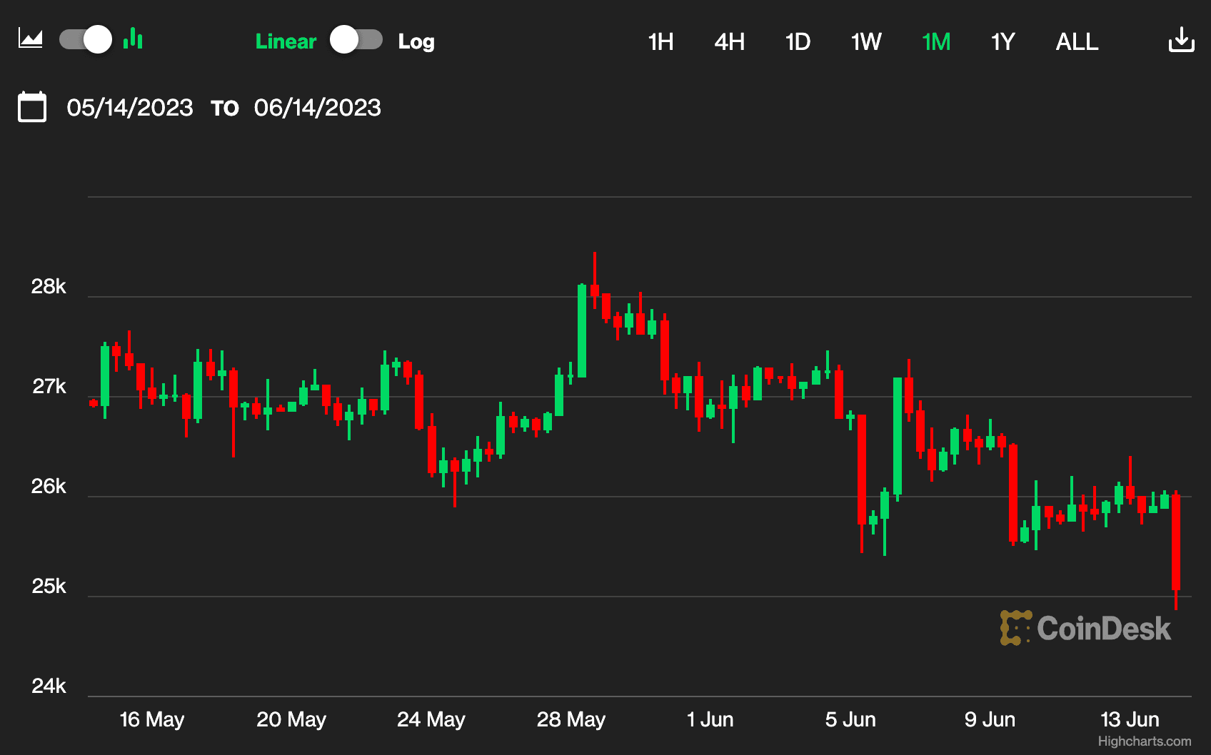Choose the Log scale label
Viewport: 1211px width, 755px height.
pos(416,41)
